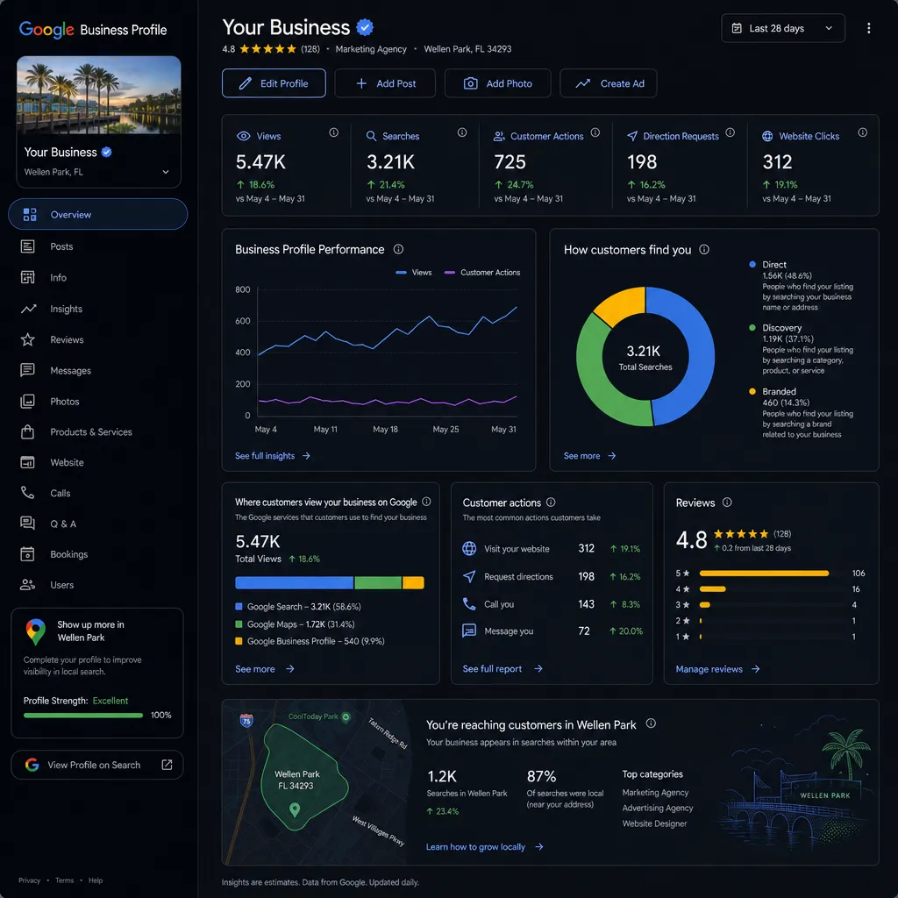Open the Info section in sidebar

coord(58,277)
